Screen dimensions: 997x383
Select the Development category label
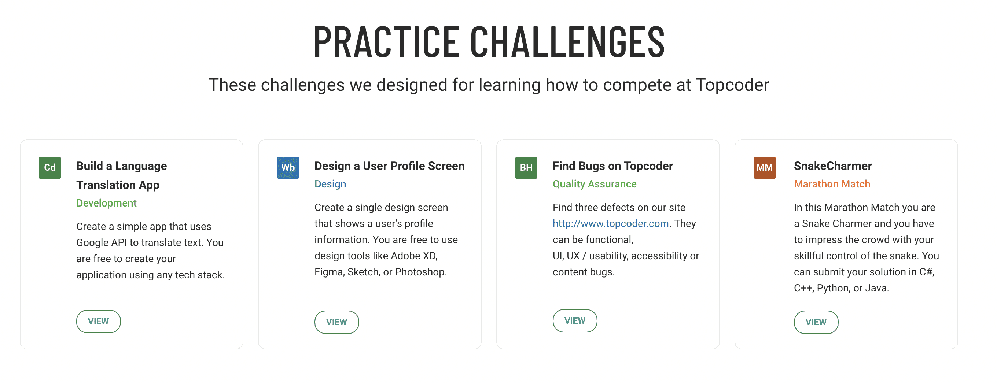[x=106, y=203]
